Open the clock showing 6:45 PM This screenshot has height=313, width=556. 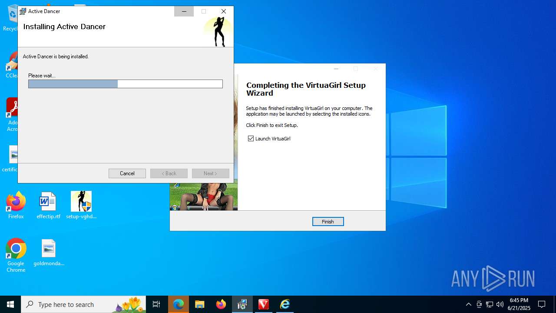click(x=519, y=304)
